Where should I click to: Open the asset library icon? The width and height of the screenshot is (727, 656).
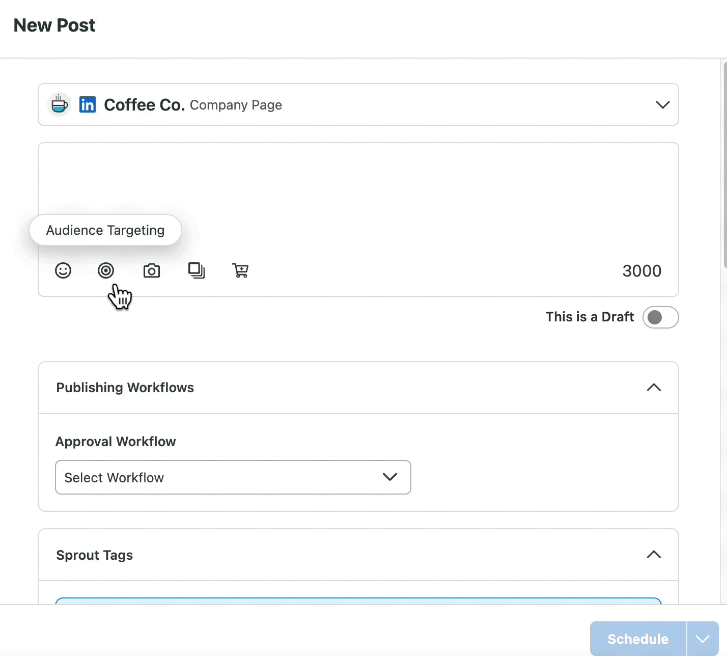point(197,270)
